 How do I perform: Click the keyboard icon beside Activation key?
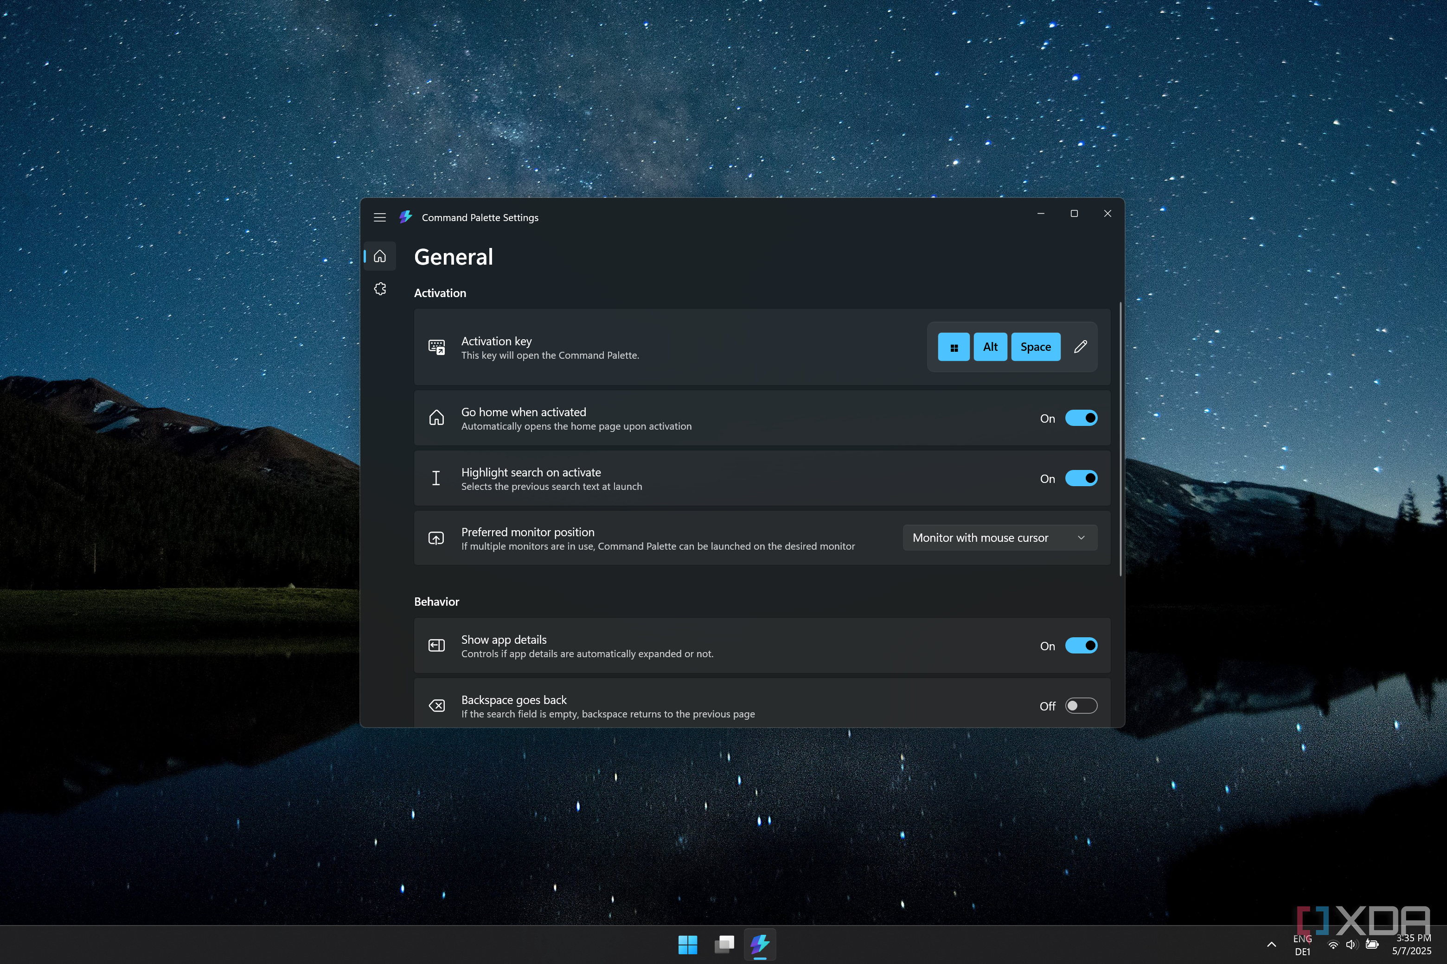coord(436,347)
